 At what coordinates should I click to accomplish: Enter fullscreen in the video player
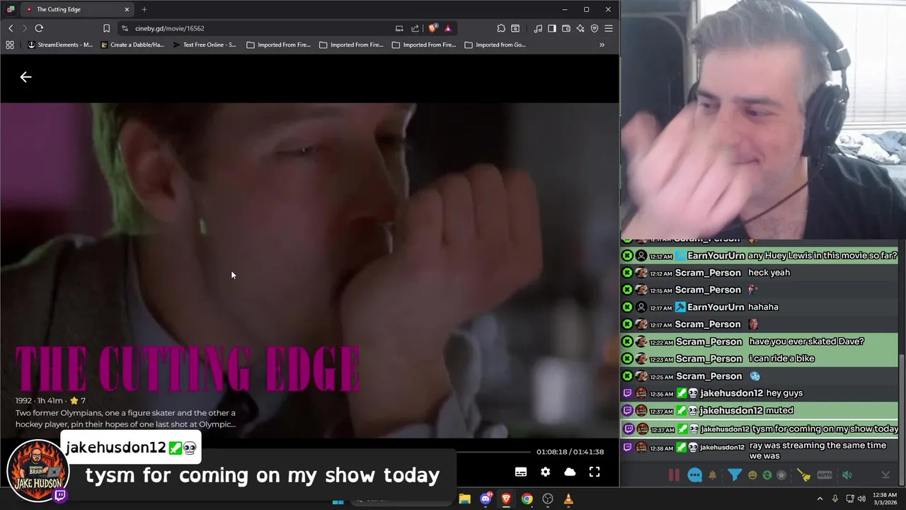[595, 472]
